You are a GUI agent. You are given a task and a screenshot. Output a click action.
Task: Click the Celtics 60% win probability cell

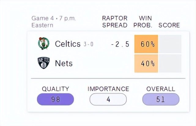click(146, 44)
